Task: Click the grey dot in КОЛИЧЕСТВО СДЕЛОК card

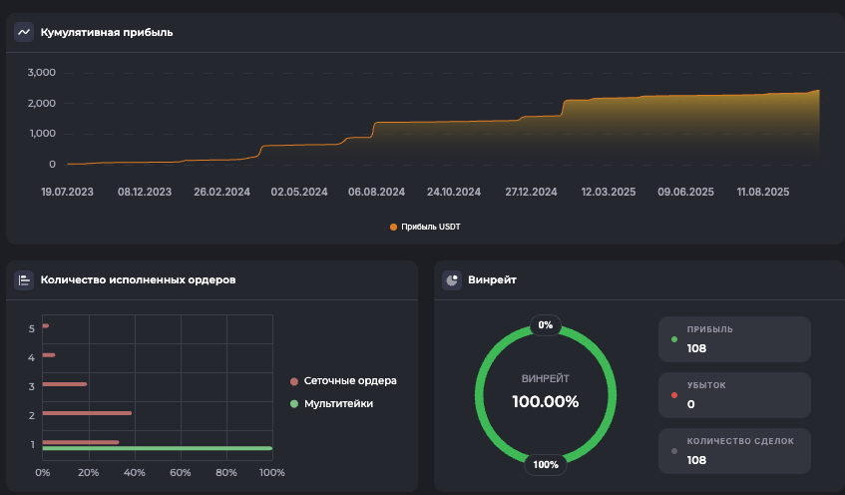Action: [x=674, y=451]
